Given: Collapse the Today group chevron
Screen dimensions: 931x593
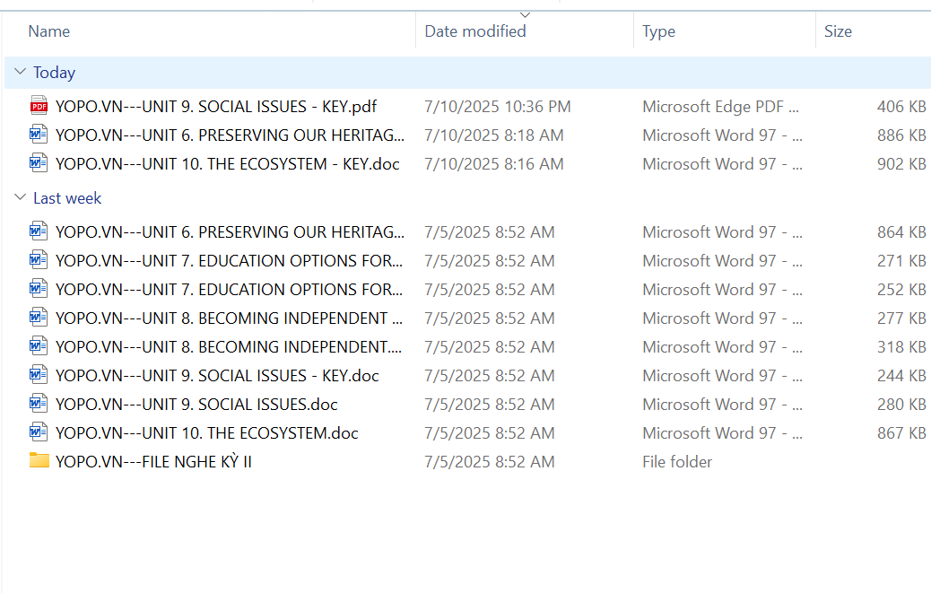Looking at the screenshot, I should (x=20, y=73).
